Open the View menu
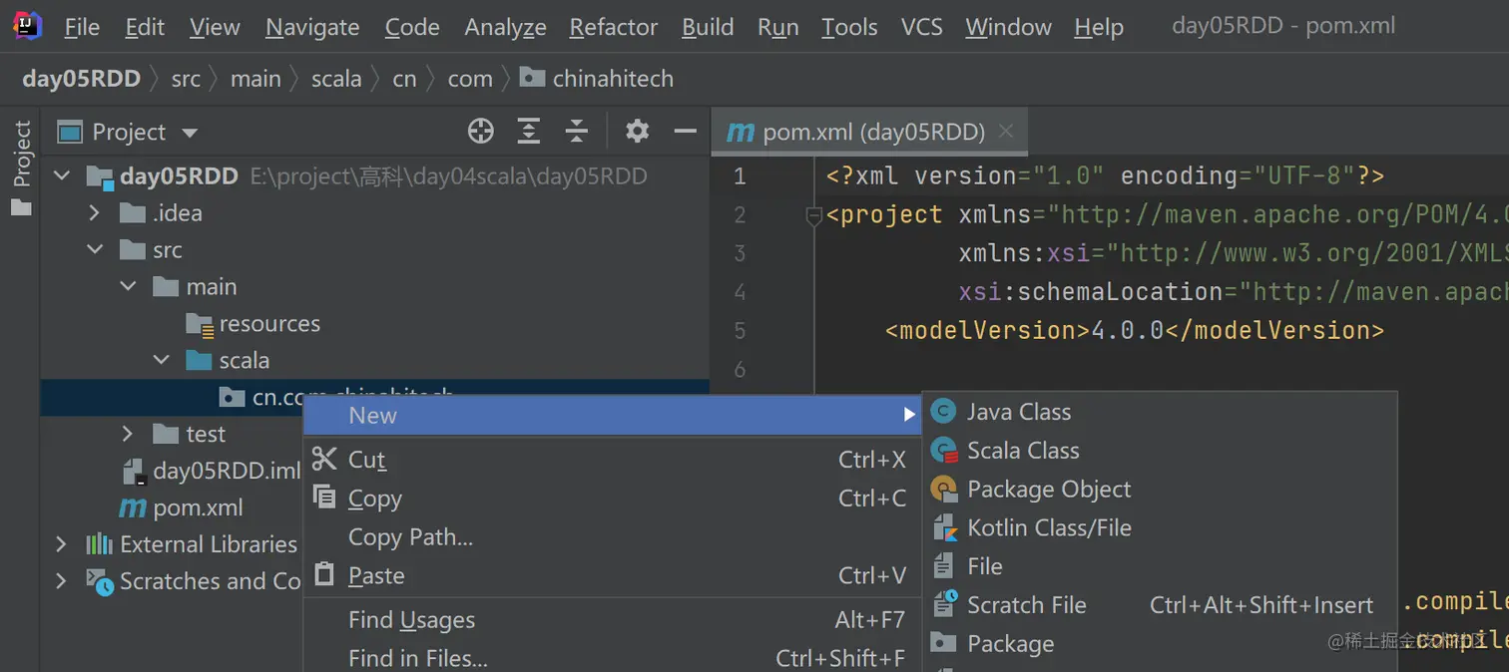 [x=215, y=27]
